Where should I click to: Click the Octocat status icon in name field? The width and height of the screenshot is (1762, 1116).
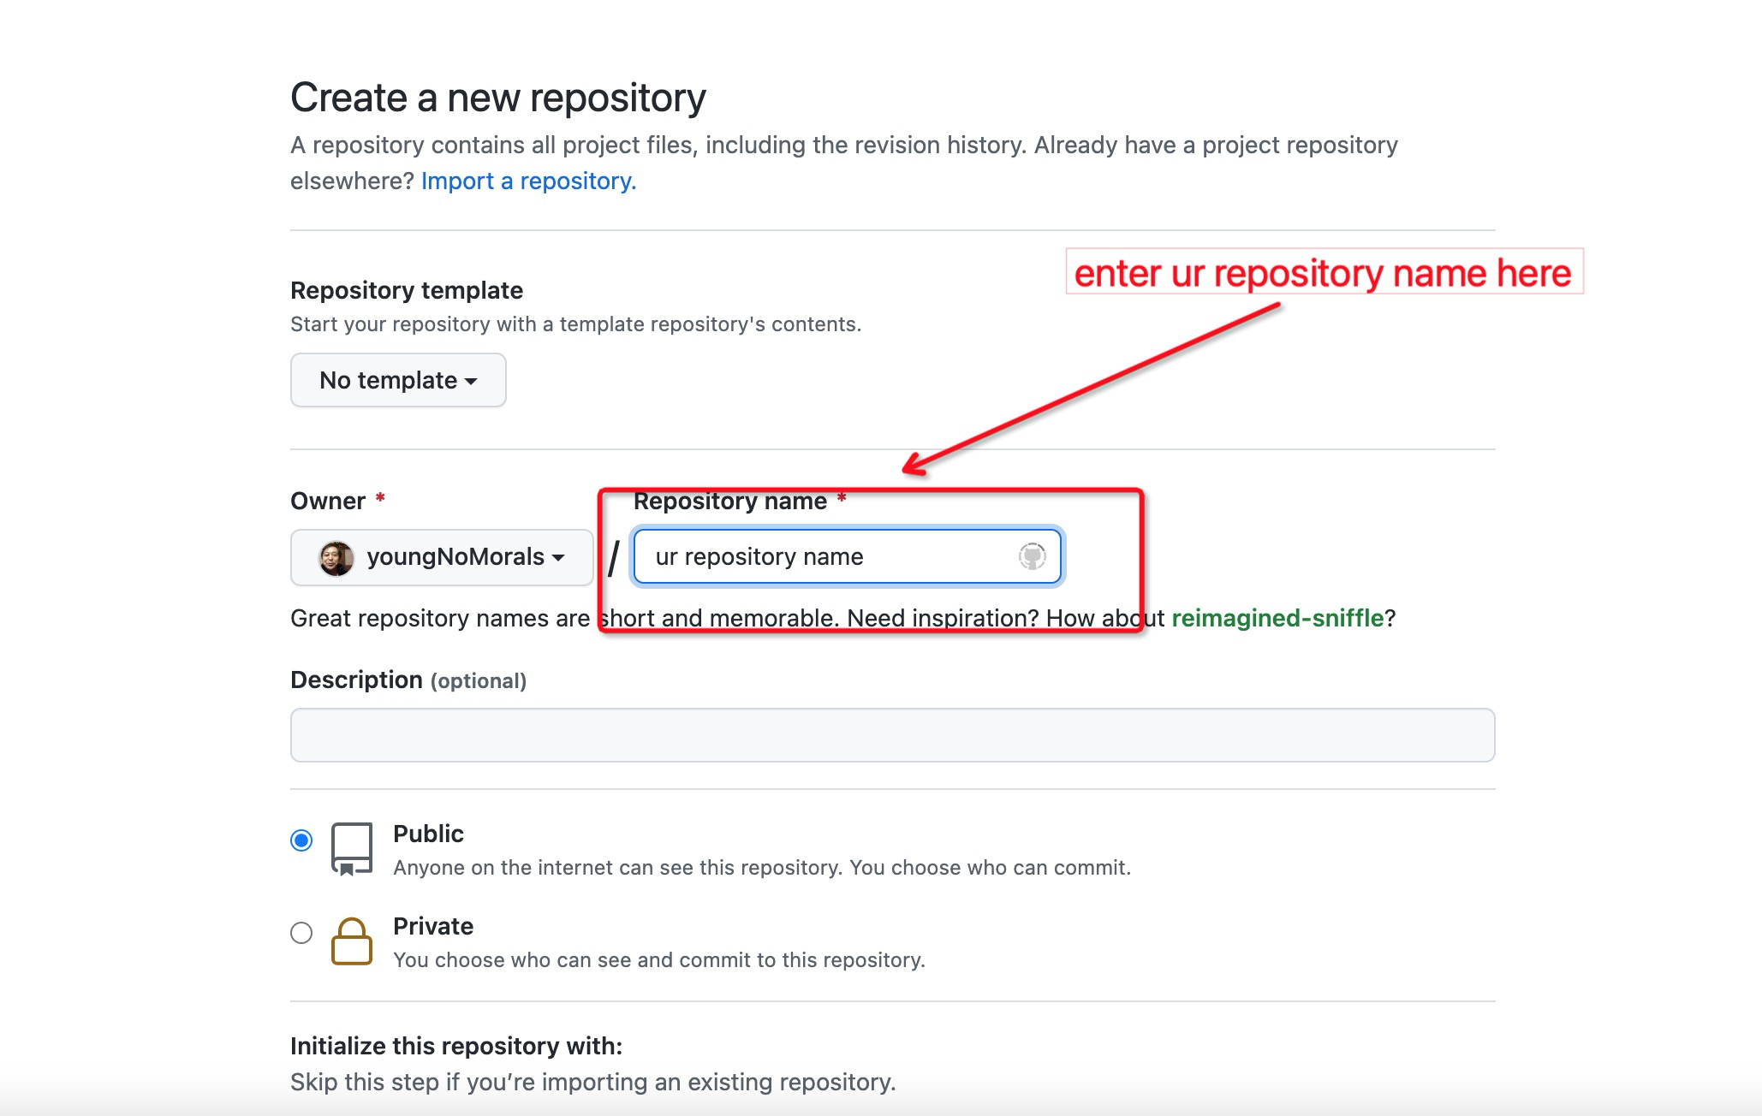(1032, 556)
